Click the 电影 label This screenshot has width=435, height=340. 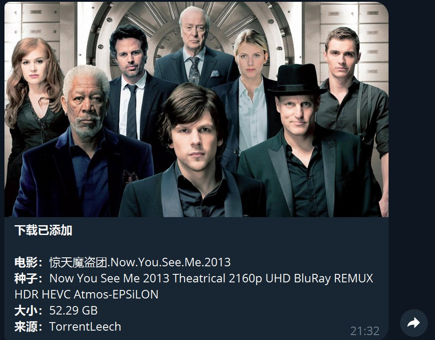26,262
